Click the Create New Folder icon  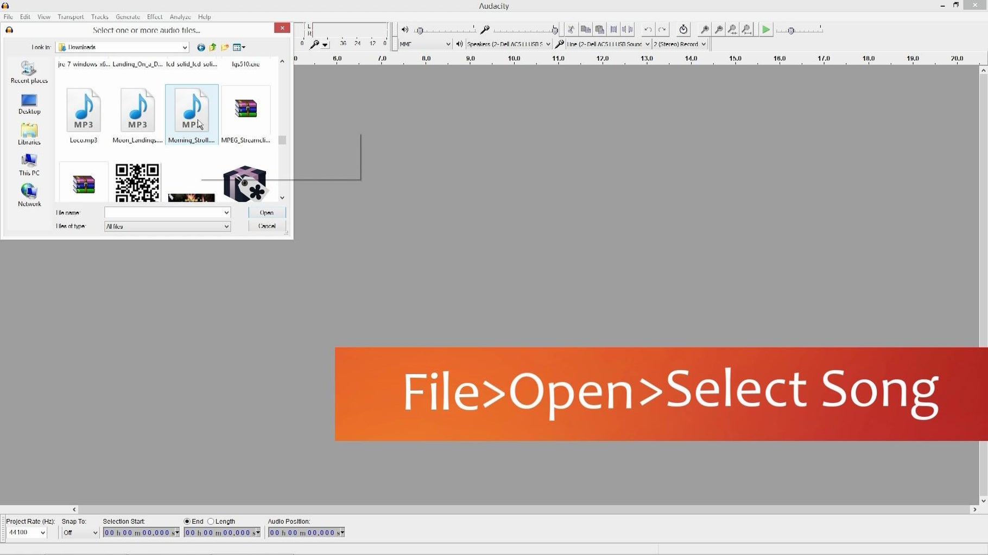(225, 48)
